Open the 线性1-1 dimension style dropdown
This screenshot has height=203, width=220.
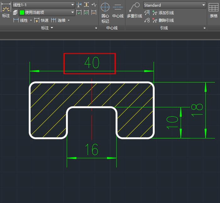coord(73,5)
